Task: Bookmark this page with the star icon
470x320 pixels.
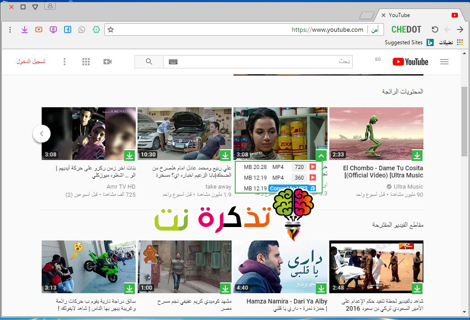Action: 111,29
